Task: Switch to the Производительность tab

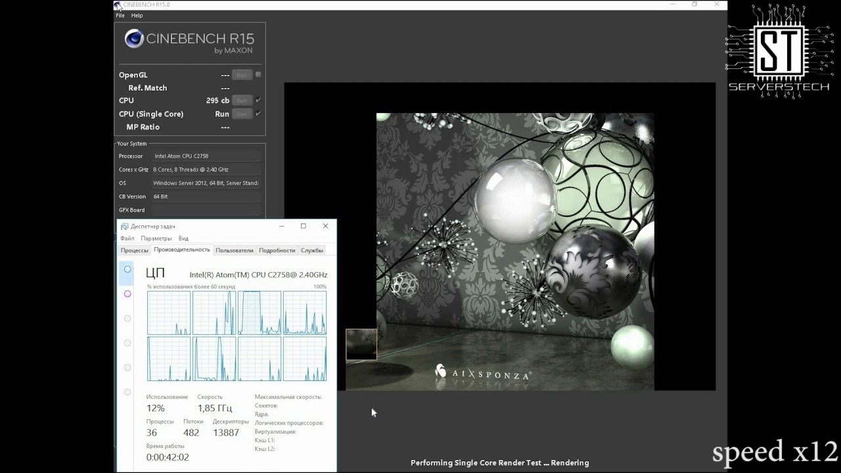Action: point(182,250)
